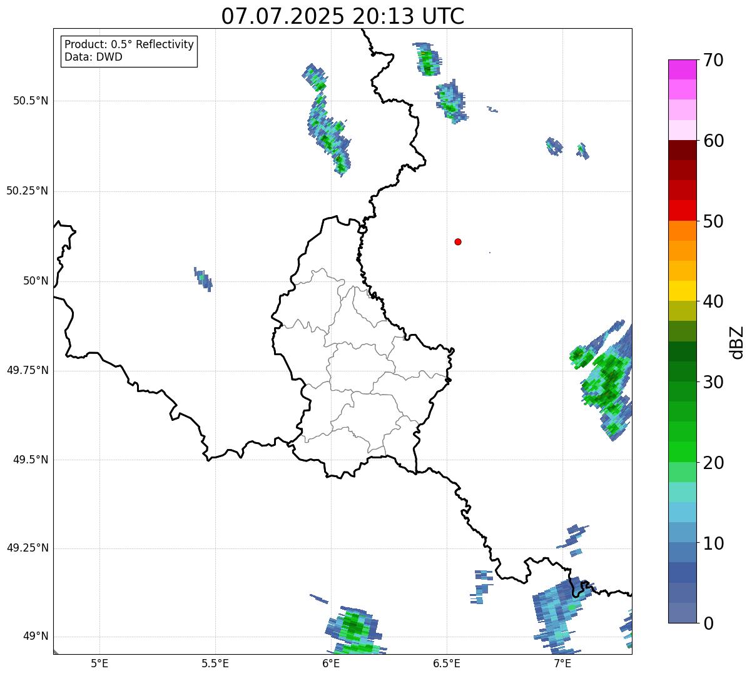
Task: Click the "Data: DWD" label
Action: [93, 57]
